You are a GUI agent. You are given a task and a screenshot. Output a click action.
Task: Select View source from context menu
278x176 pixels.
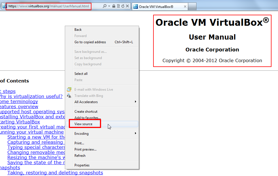pyautogui.click(x=83, y=124)
